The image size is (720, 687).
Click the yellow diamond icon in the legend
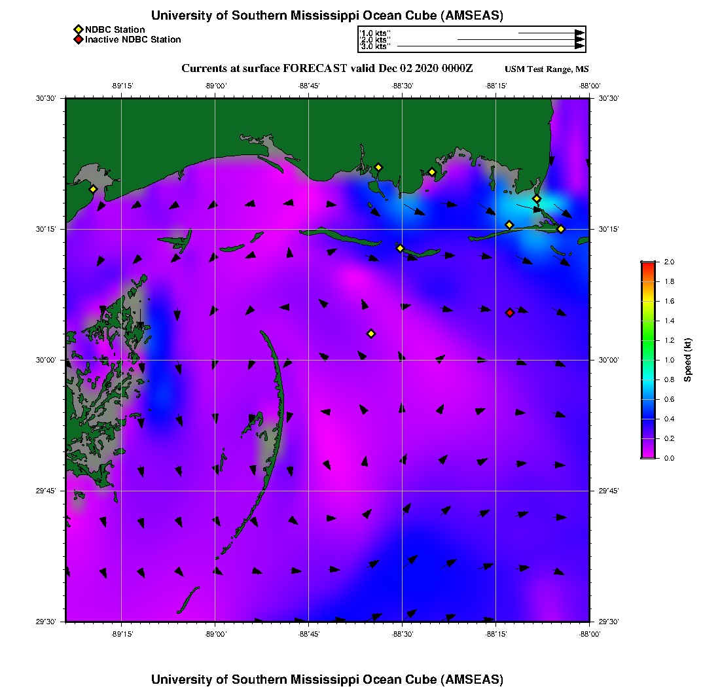tap(78, 29)
